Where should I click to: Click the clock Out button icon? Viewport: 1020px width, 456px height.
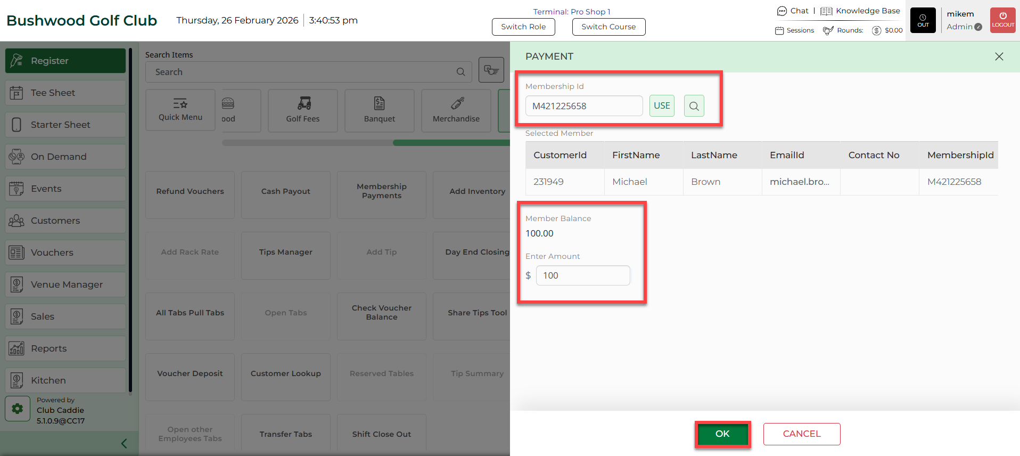pos(923,18)
